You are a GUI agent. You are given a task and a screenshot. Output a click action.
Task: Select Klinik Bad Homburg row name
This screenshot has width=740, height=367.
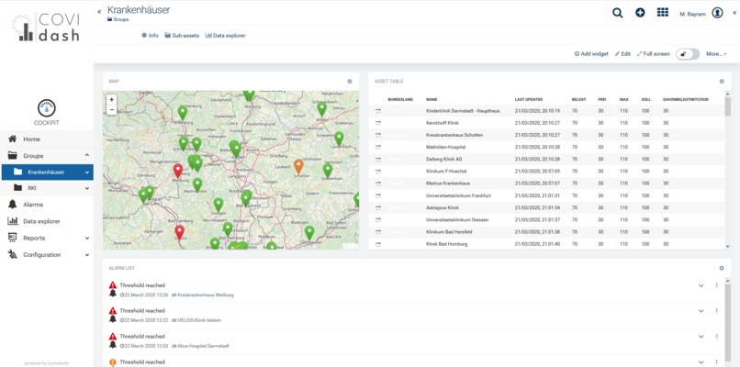point(446,244)
